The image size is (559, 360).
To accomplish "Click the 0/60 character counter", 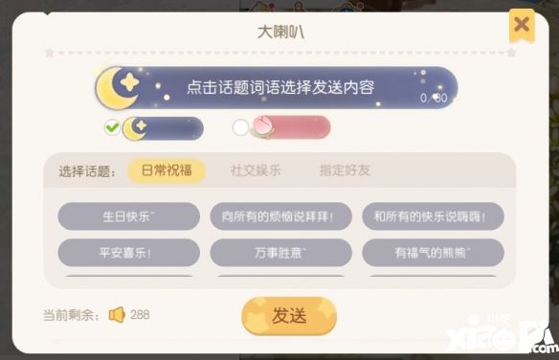I will click(x=434, y=98).
